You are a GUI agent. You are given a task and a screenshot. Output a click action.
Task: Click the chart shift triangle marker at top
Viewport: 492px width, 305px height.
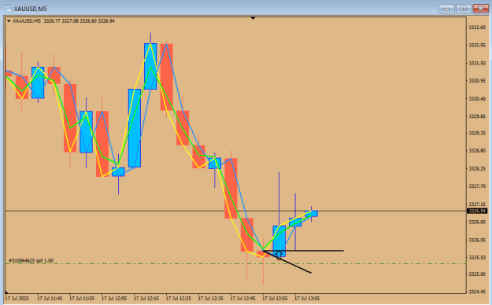(x=253, y=19)
